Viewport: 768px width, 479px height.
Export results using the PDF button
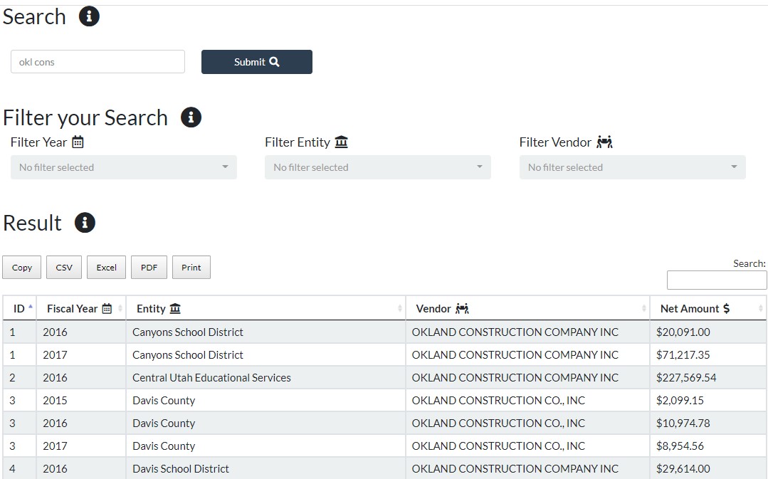point(149,268)
